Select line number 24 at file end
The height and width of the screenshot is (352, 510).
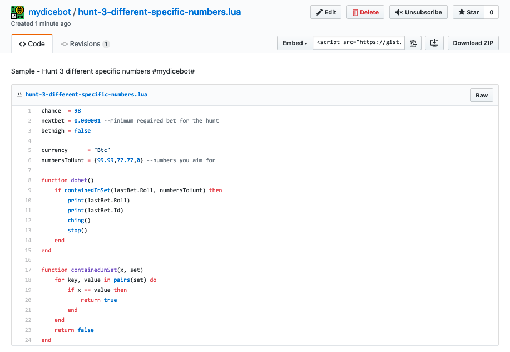coord(28,340)
